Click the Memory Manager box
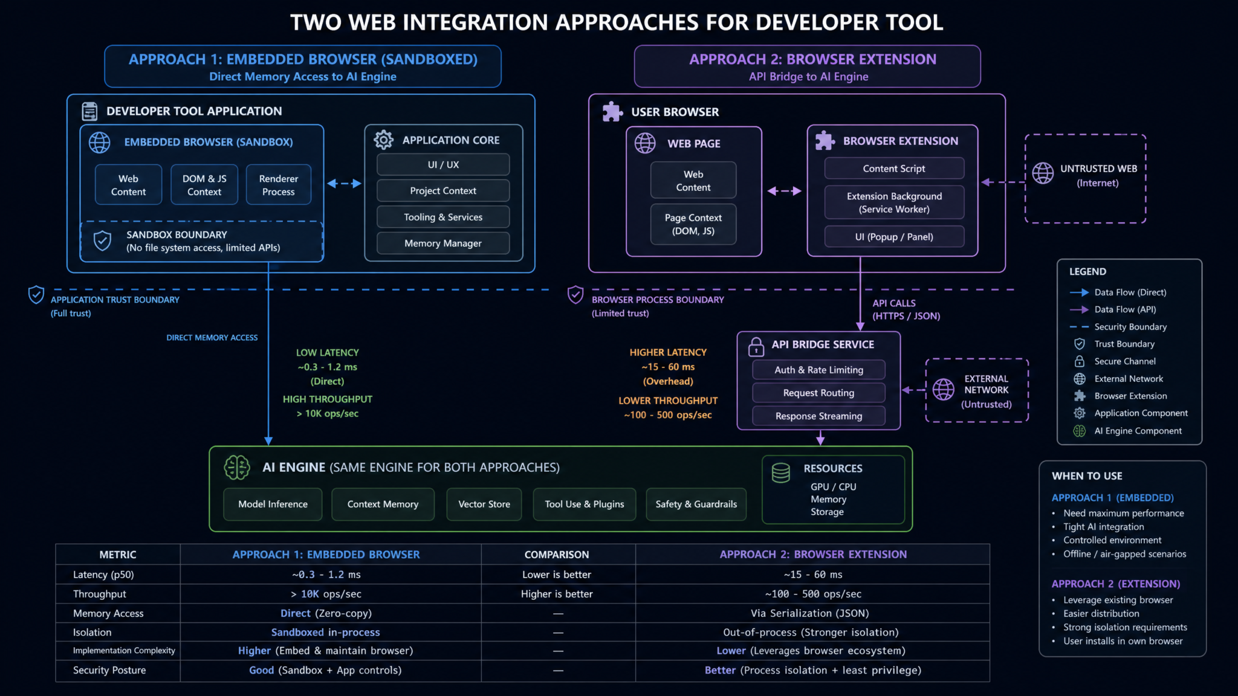This screenshot has height=696, width=1238. [443, 243]
